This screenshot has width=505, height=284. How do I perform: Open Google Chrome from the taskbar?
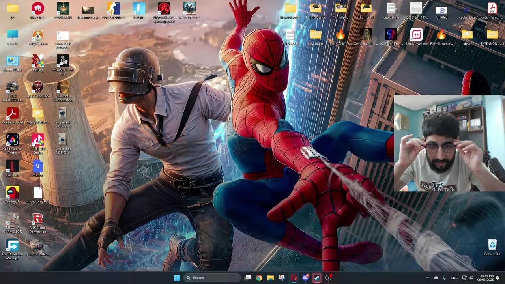click(x=259, y=278)
